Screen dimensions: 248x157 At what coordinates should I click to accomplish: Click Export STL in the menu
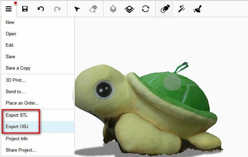[17, 115]
